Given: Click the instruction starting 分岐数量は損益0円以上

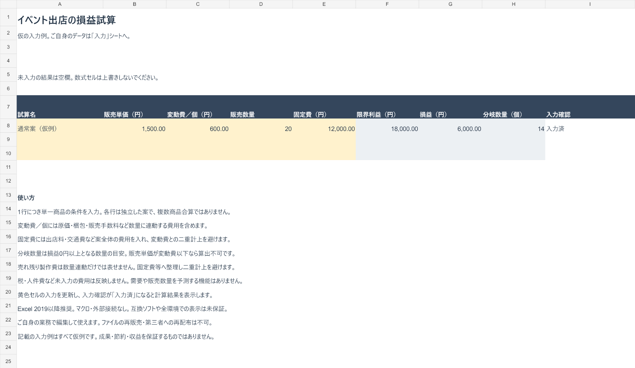Looking at the screenshot, I should pos(127,254).
